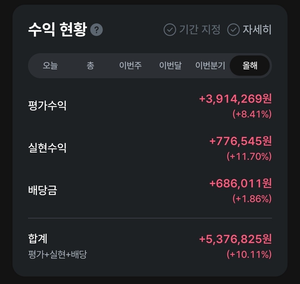Viewport: 300px width, 284px height.
Task: Click the +686,011원 dividend amount
Action: 240,183
